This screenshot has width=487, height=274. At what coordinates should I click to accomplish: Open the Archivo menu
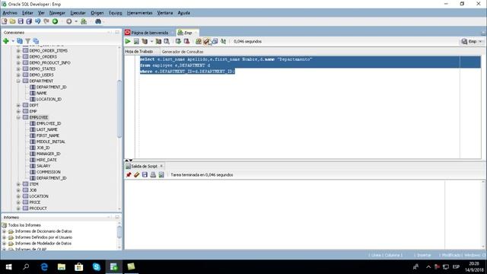[x=10, y=13]
